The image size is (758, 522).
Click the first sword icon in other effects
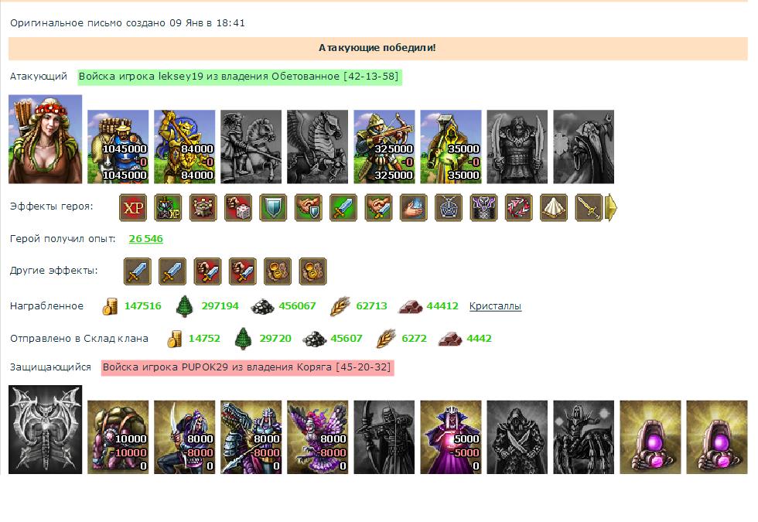click(x=138, y=271)
